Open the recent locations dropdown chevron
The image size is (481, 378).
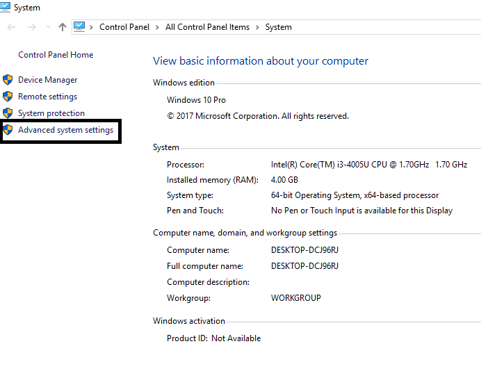[x=48, y=27]
